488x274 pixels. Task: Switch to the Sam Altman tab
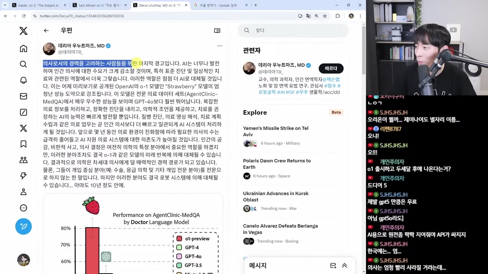[x=99, y=5]
